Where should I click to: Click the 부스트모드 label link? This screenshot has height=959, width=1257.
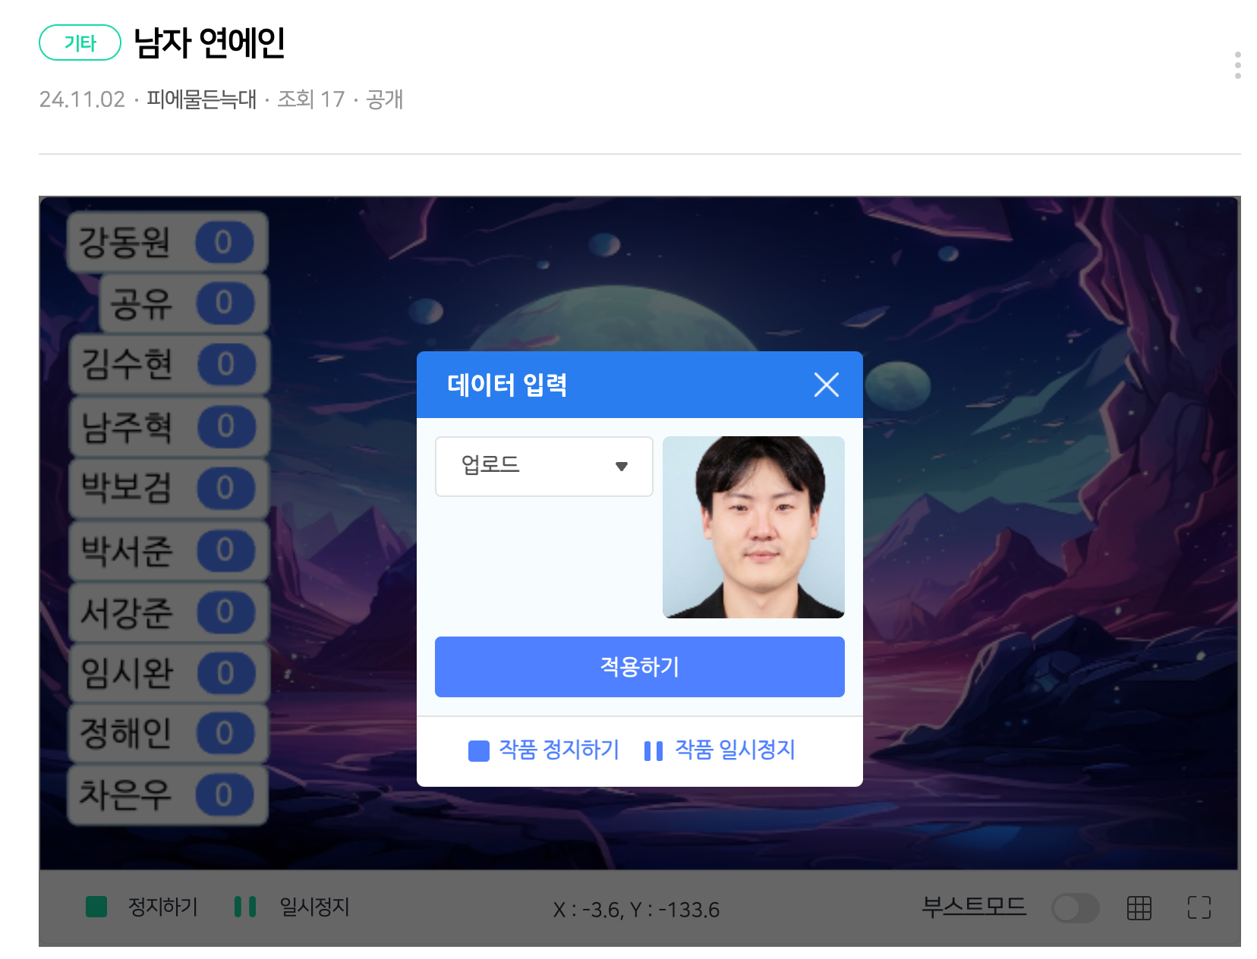[x=974, y=907]
